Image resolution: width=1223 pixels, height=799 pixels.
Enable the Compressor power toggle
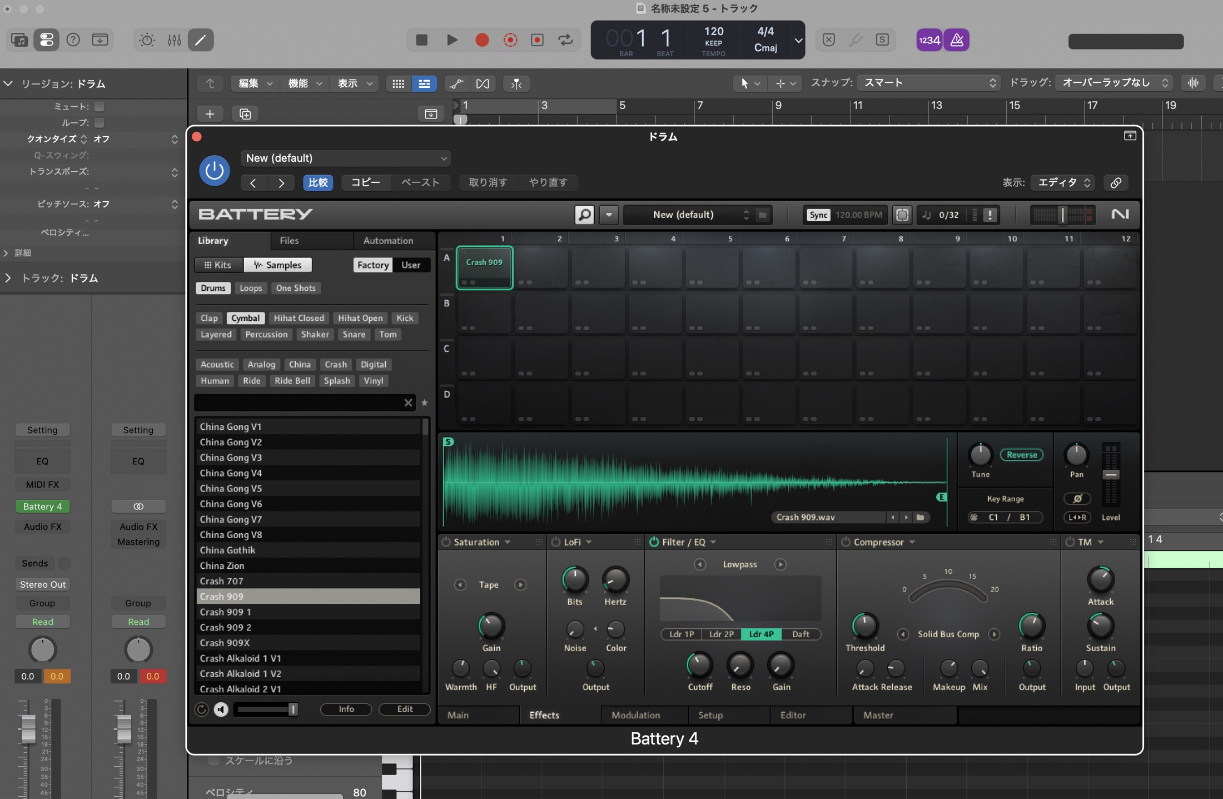click(846, 542)
